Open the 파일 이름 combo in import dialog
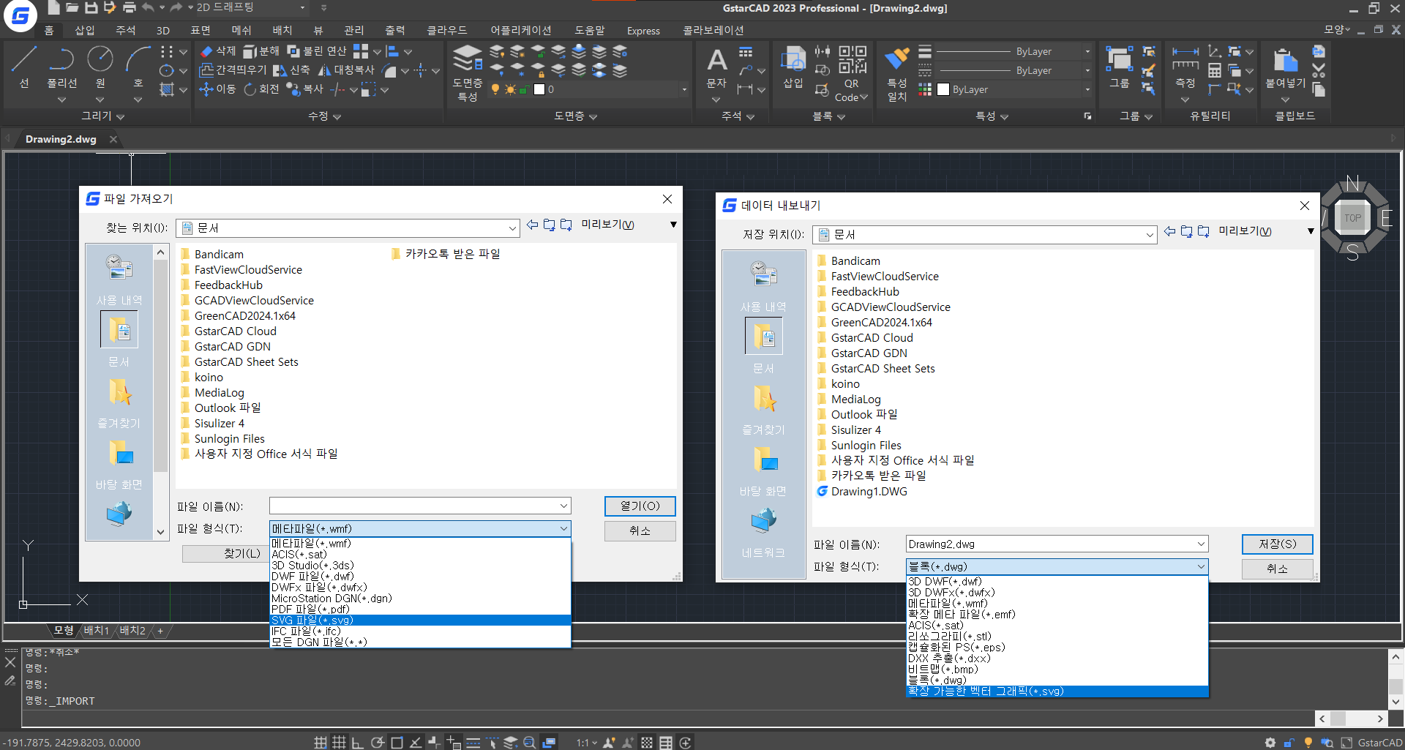The image size is (1405, 750). click(x=563, y=506)
